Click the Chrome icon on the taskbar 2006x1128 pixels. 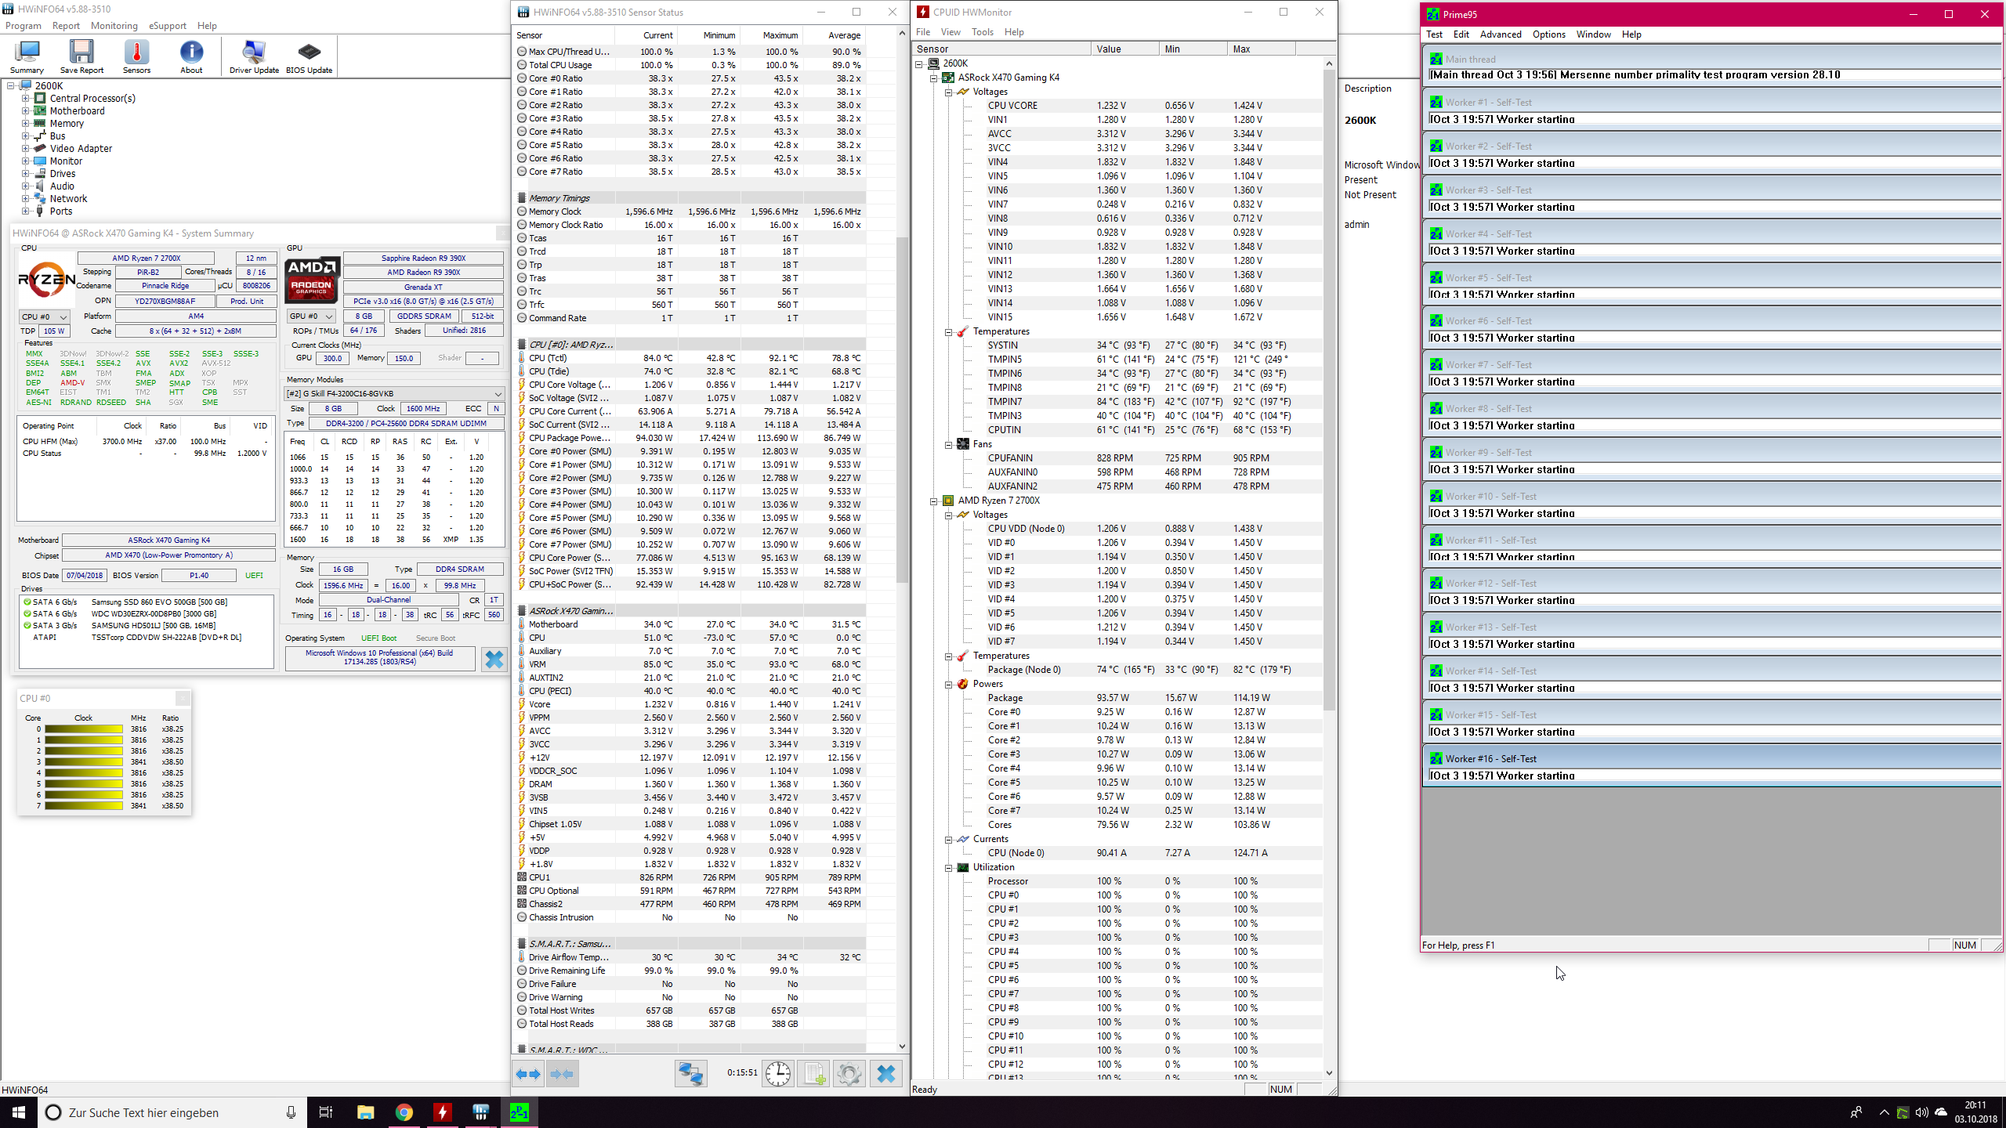click(404, 1112)
